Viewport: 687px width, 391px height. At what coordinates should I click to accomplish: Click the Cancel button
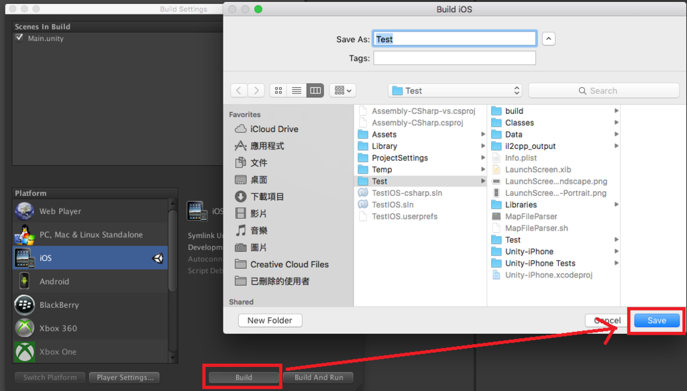(x=607, y=321)
